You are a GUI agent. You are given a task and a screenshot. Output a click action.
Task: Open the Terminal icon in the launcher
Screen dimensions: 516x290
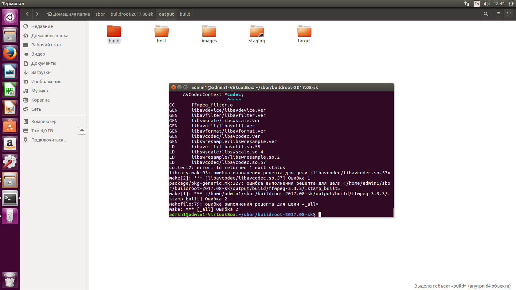[10, 199]
